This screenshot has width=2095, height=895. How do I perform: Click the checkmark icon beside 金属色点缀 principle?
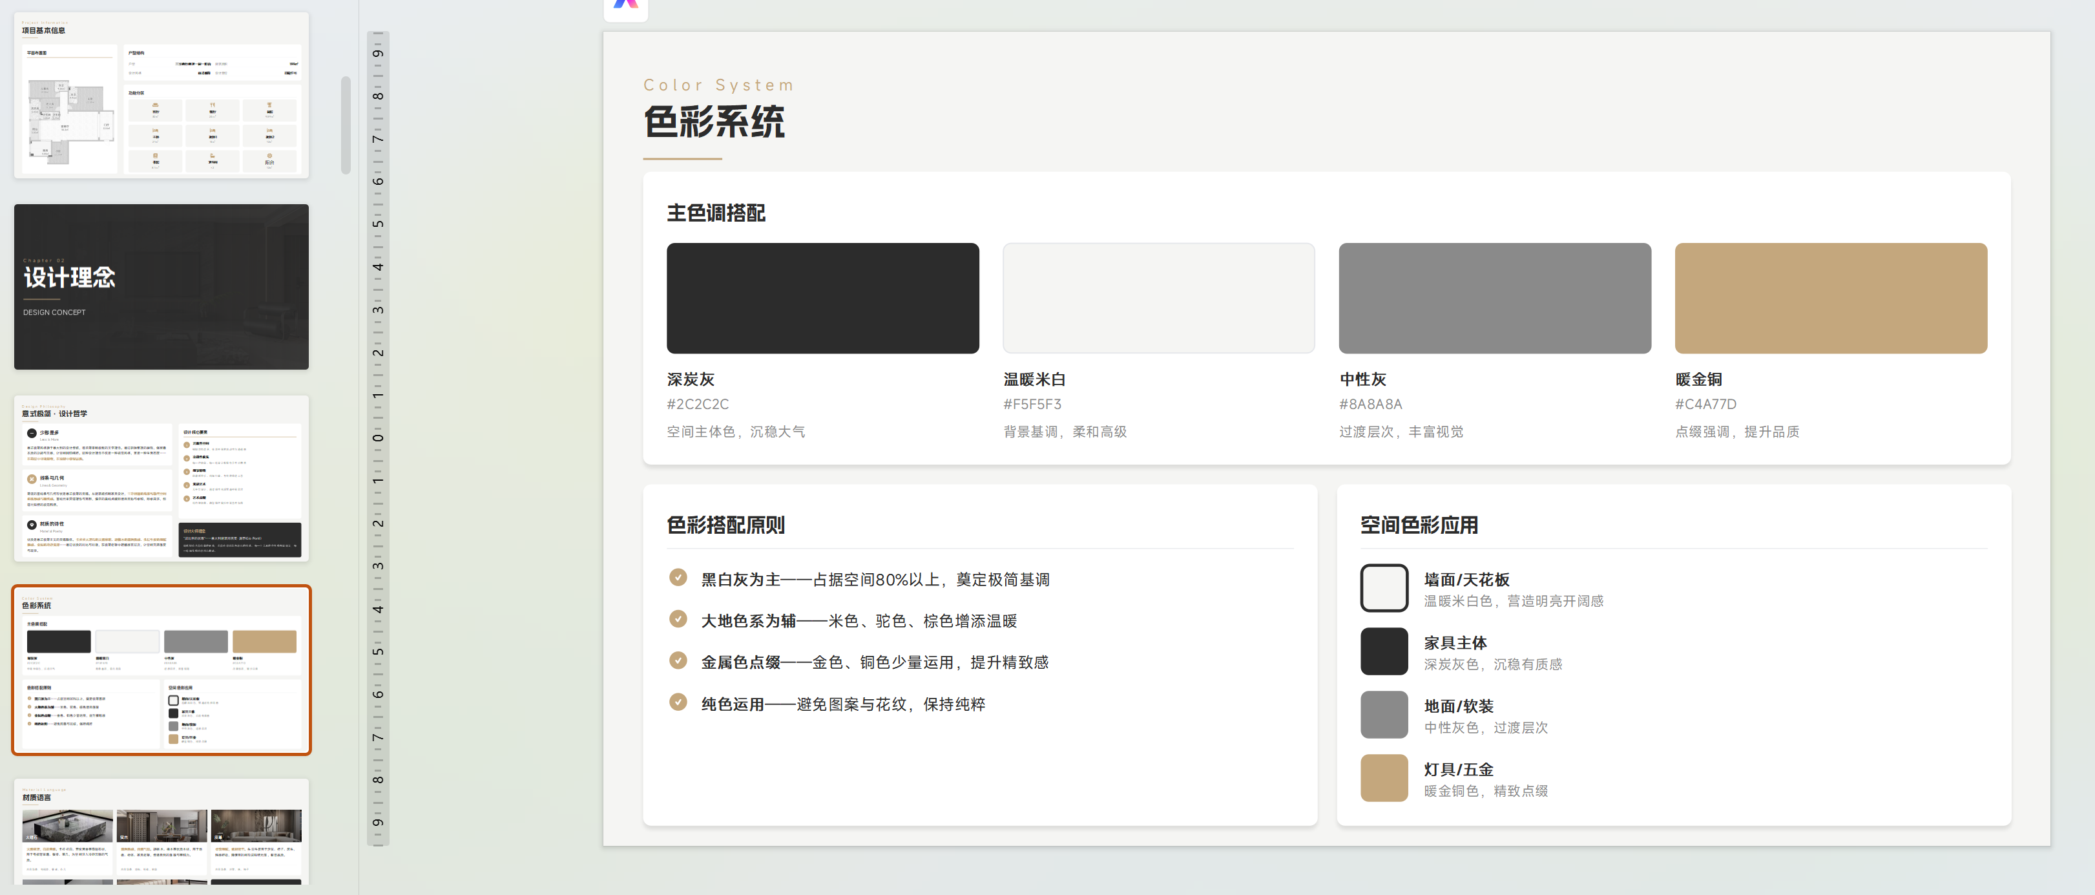coord(678,660)
